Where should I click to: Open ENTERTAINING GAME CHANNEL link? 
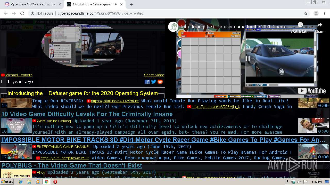click(x=64, y=147)
